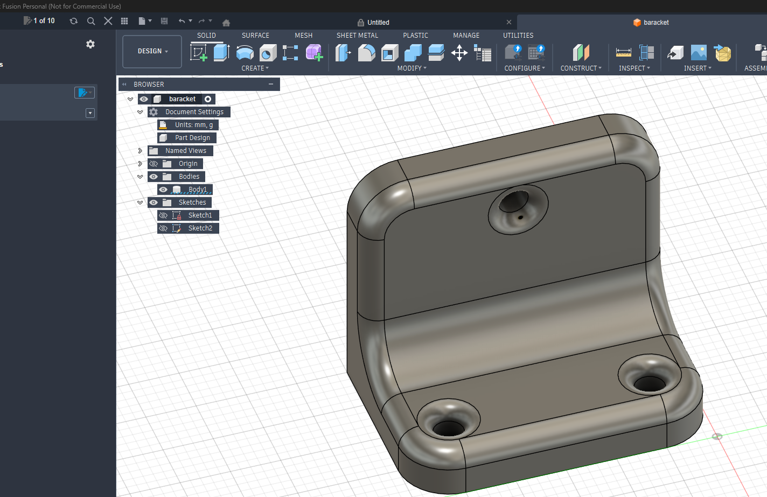Click the Create Sketch tool icon
Viewport: 767px width, 497px height.
pyautogui.click(x=199, y=53)
